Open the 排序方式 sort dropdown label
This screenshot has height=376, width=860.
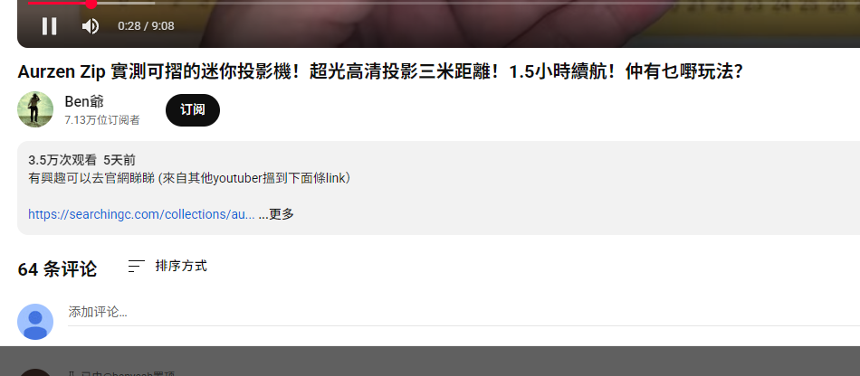181,266
